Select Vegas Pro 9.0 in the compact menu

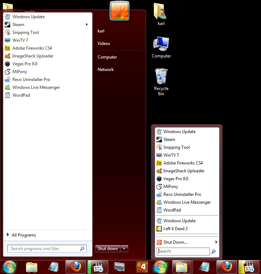tap(187, 179)
